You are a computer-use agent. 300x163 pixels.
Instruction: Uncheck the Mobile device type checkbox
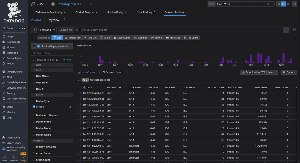34,107
